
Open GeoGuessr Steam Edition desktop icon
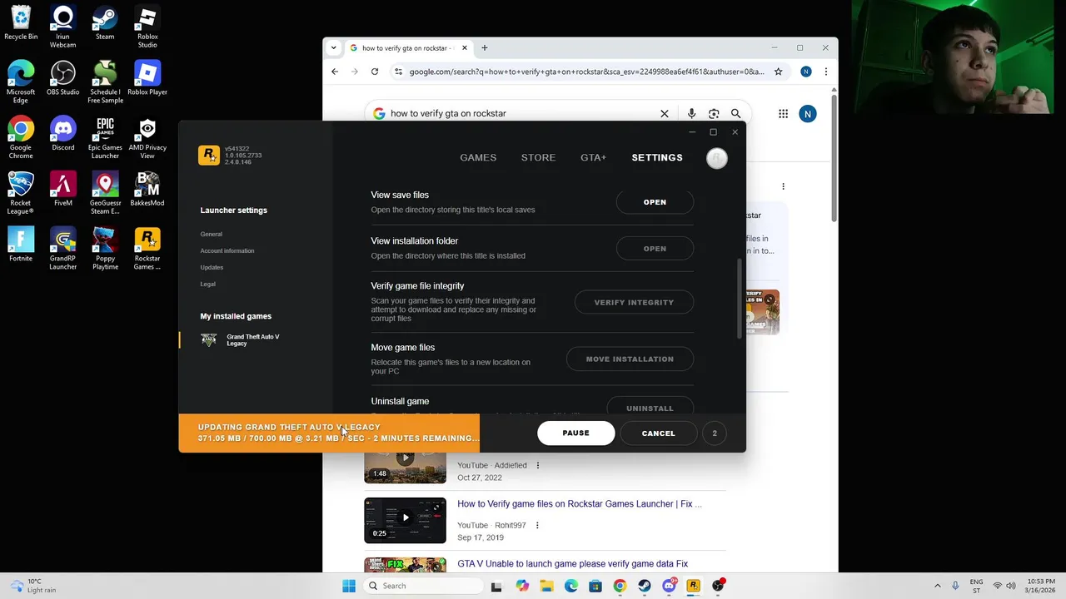(105, 193)
